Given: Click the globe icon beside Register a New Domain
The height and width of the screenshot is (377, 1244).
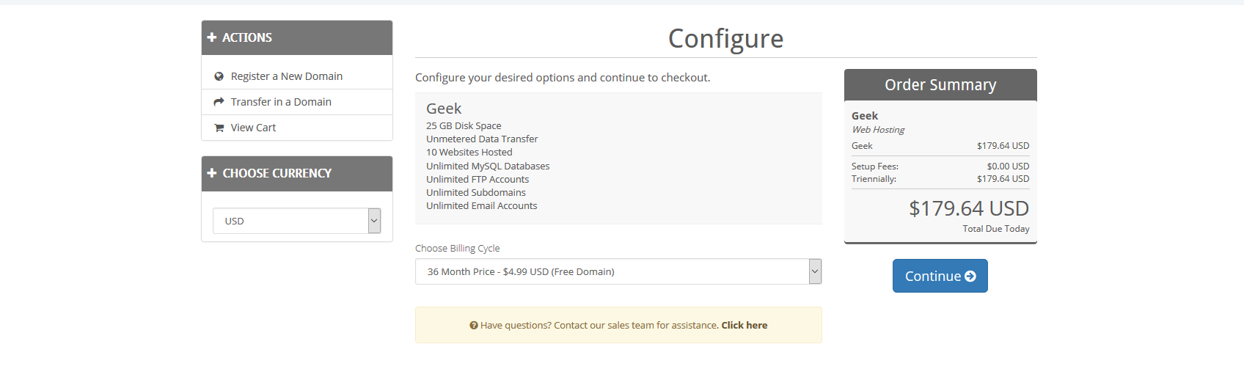Looking at the screenshot, I should 219,76.
